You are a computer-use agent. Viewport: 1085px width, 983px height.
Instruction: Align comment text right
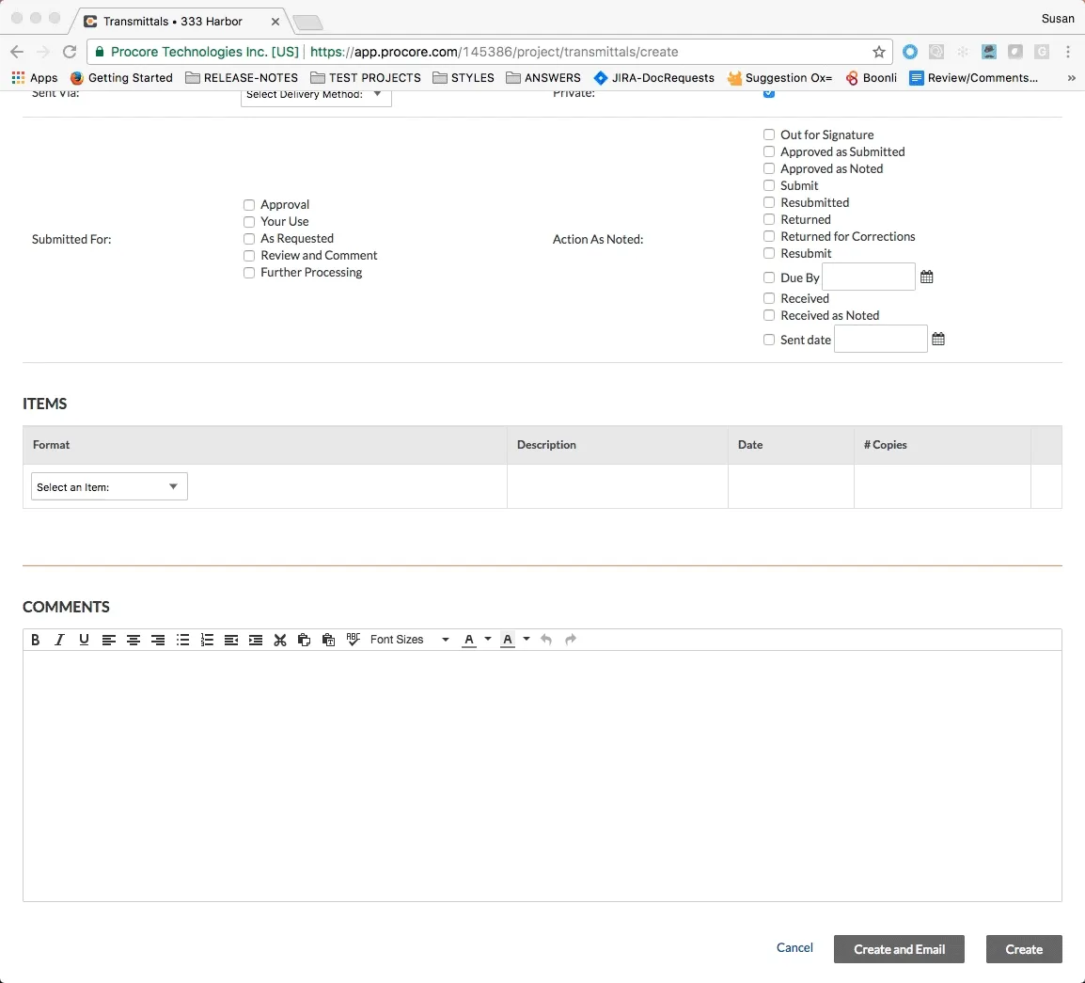click(x=158, y=640)
